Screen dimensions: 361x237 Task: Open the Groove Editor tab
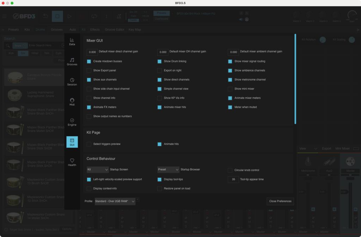[115, 30]
